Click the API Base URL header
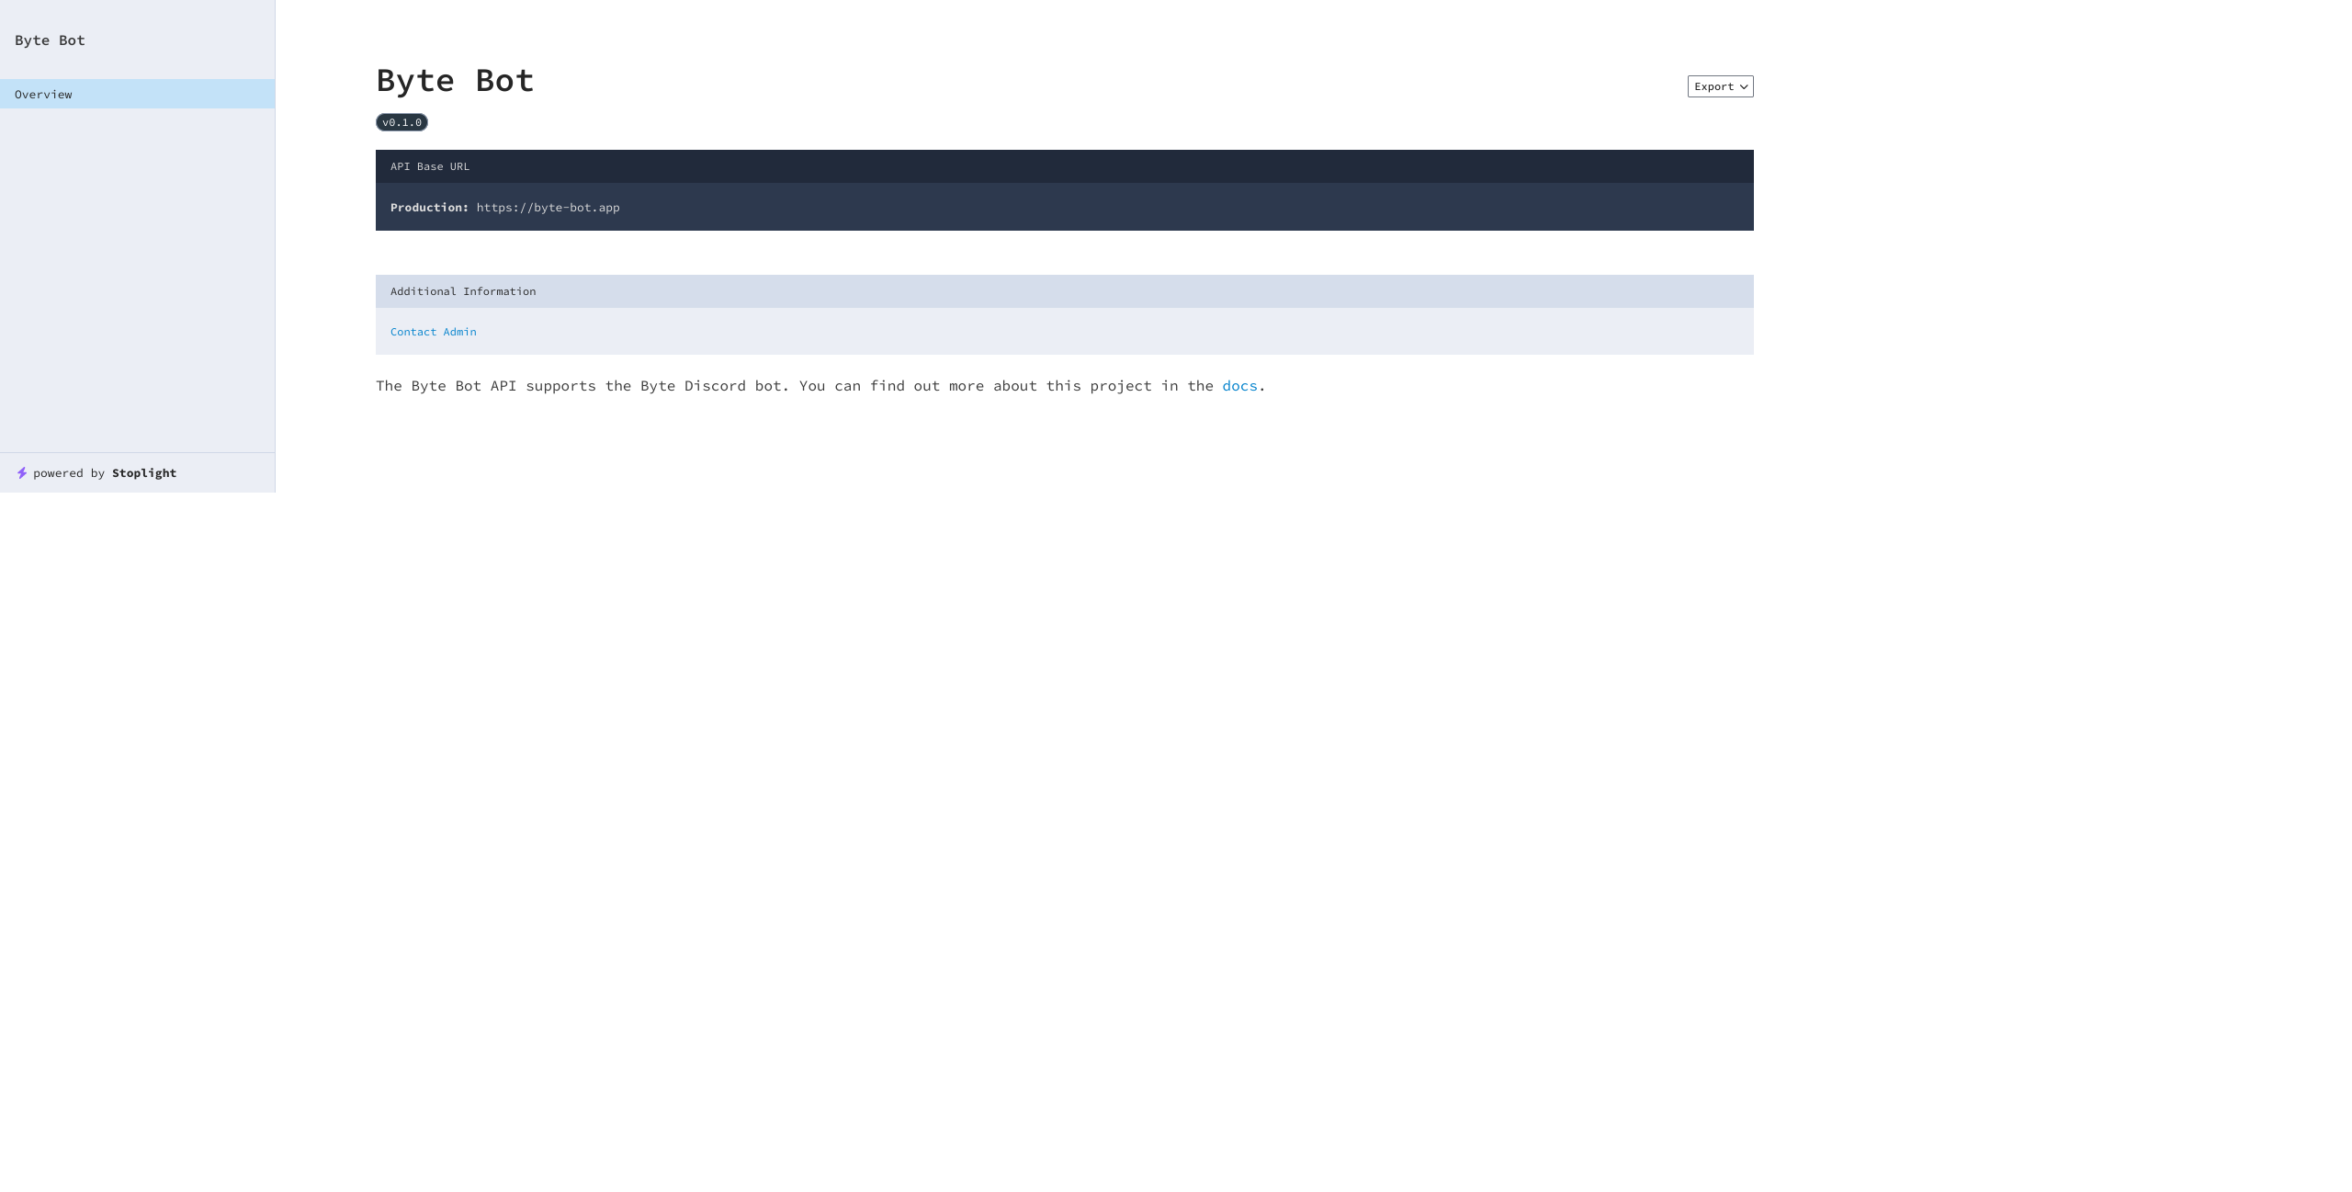The height and width of the screenshot is (1192, 2352). point(430,166)
